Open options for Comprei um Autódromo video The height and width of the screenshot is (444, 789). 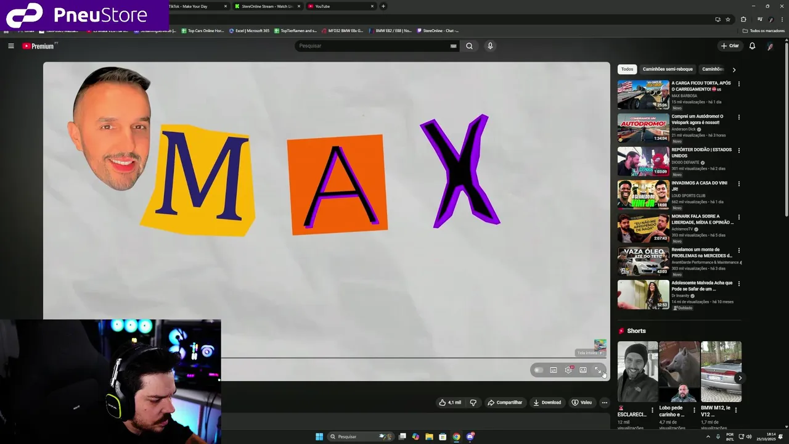coord(739,117)
